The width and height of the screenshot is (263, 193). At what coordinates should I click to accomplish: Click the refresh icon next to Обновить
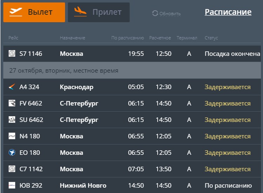[x=155, y=14]
